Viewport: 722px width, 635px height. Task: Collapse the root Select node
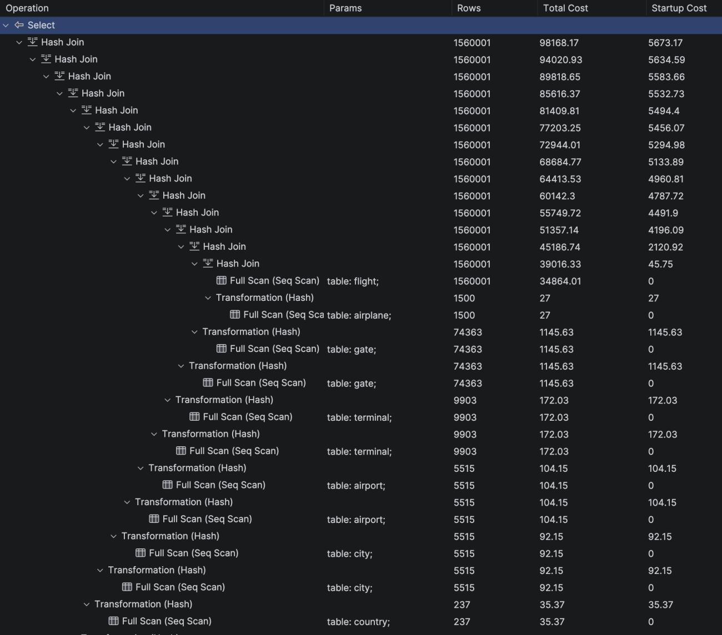point(6,26)
